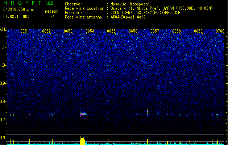Click observer name Masayuki Kobayashi
This screenshot has height=145, width=228.
[130, 4]
